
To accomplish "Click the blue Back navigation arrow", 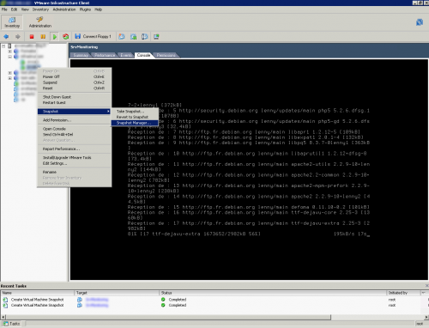I will tap(6, 37).
